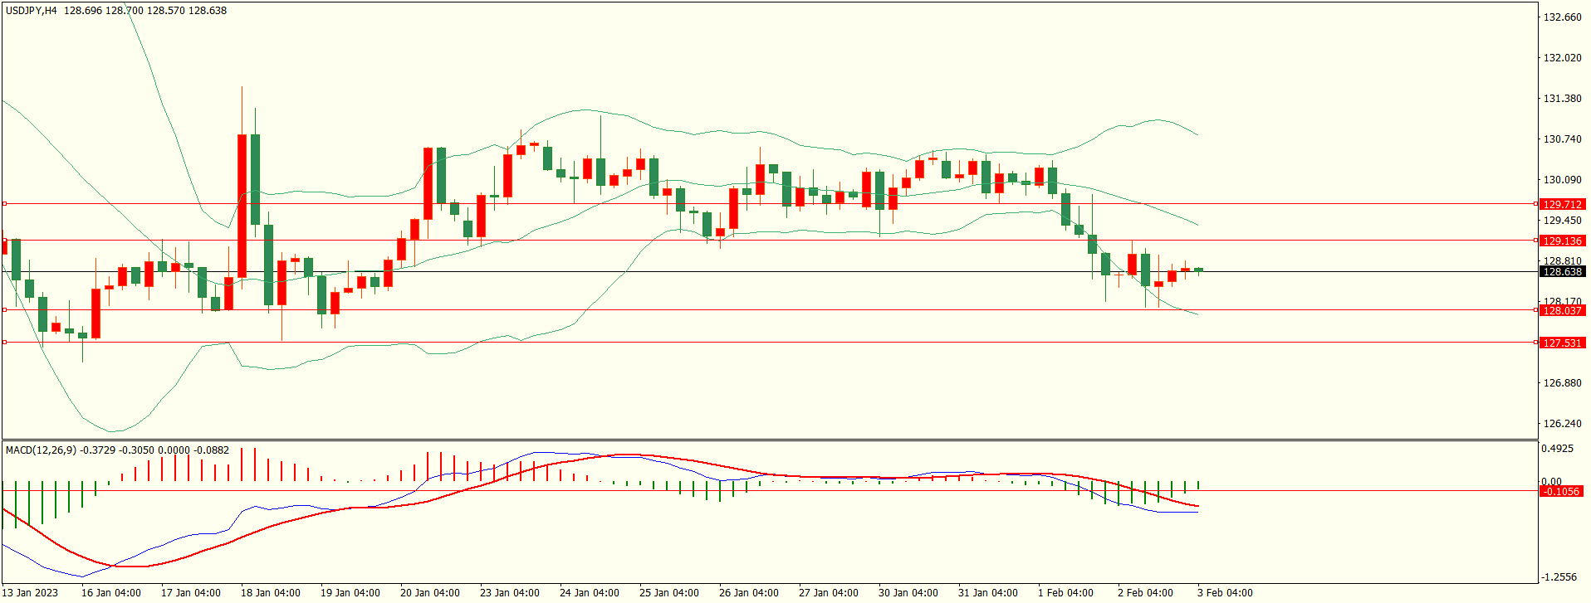Select the MACD(12,26,9) indicator label

pos(41,450)
